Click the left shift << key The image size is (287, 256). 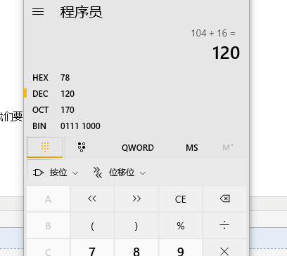click(92, 198)
